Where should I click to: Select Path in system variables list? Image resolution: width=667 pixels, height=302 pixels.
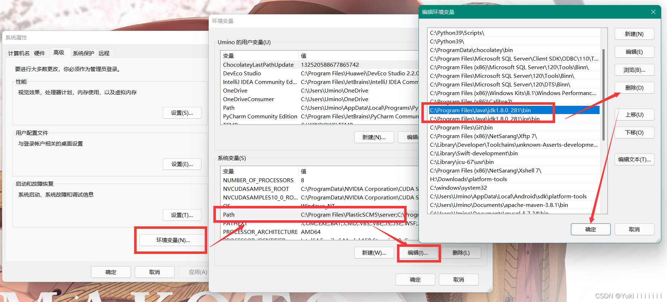coord(320,214)
